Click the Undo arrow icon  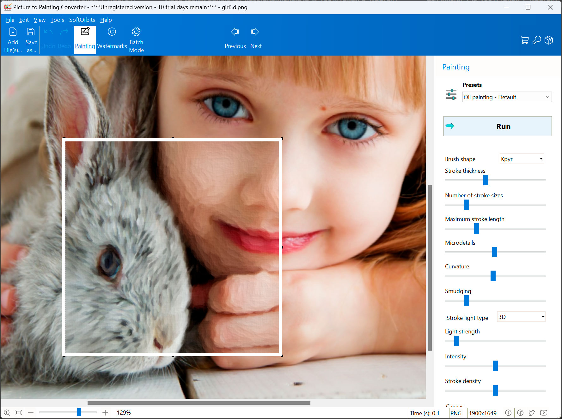[x=48, y=32]
